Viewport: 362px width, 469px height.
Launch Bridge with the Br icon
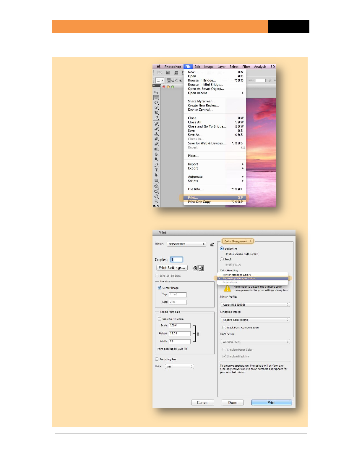[x=168, y=73]
